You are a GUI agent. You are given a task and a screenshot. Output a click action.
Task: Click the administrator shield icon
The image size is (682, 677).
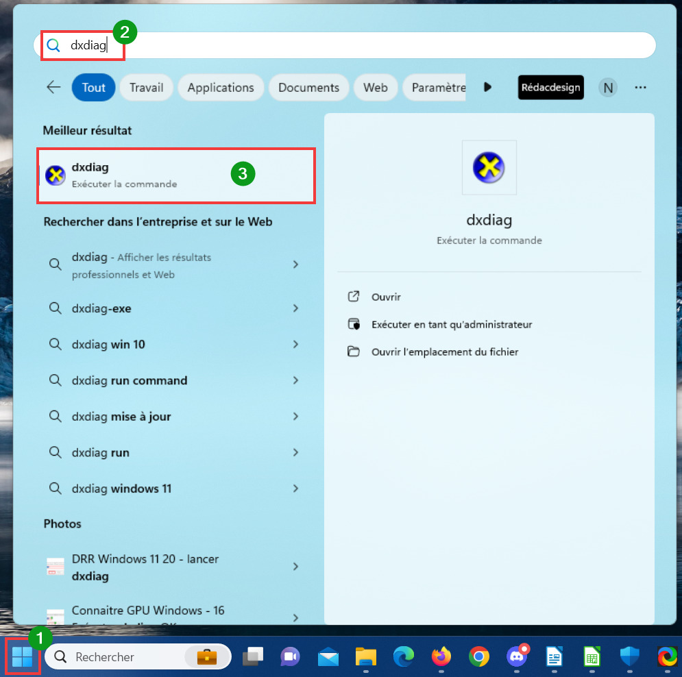[x=354, y=324]
